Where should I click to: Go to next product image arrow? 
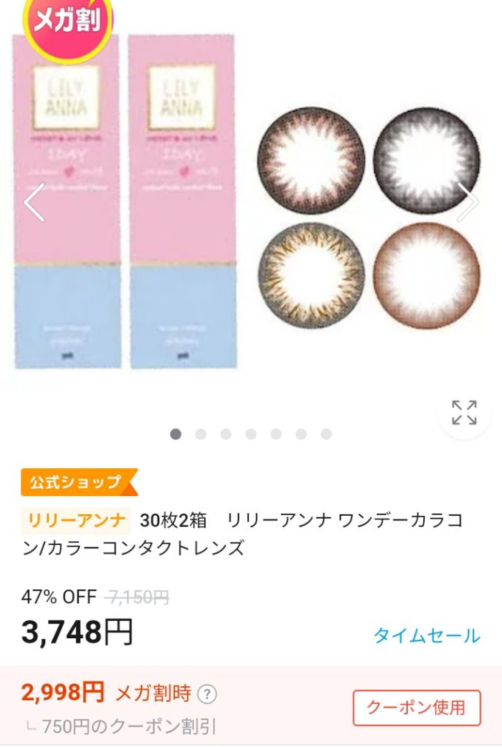pyautogui.click(x=467, y=202)
